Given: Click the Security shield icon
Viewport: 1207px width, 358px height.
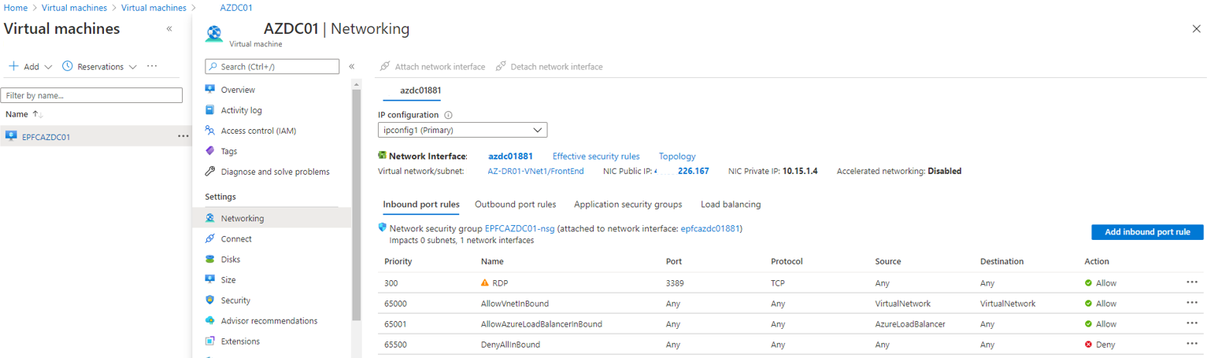Looking at the screenshot, I should (x=209, y=300).
